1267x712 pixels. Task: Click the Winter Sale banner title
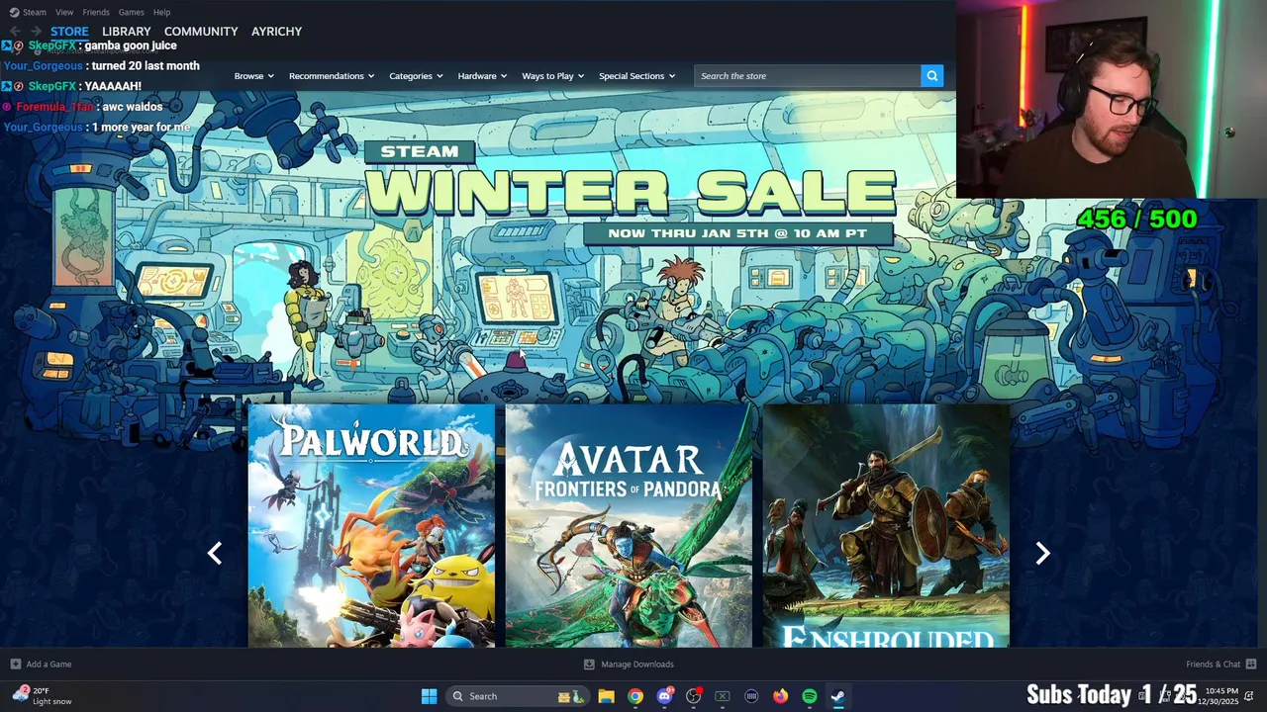click(x=631, y=193)
